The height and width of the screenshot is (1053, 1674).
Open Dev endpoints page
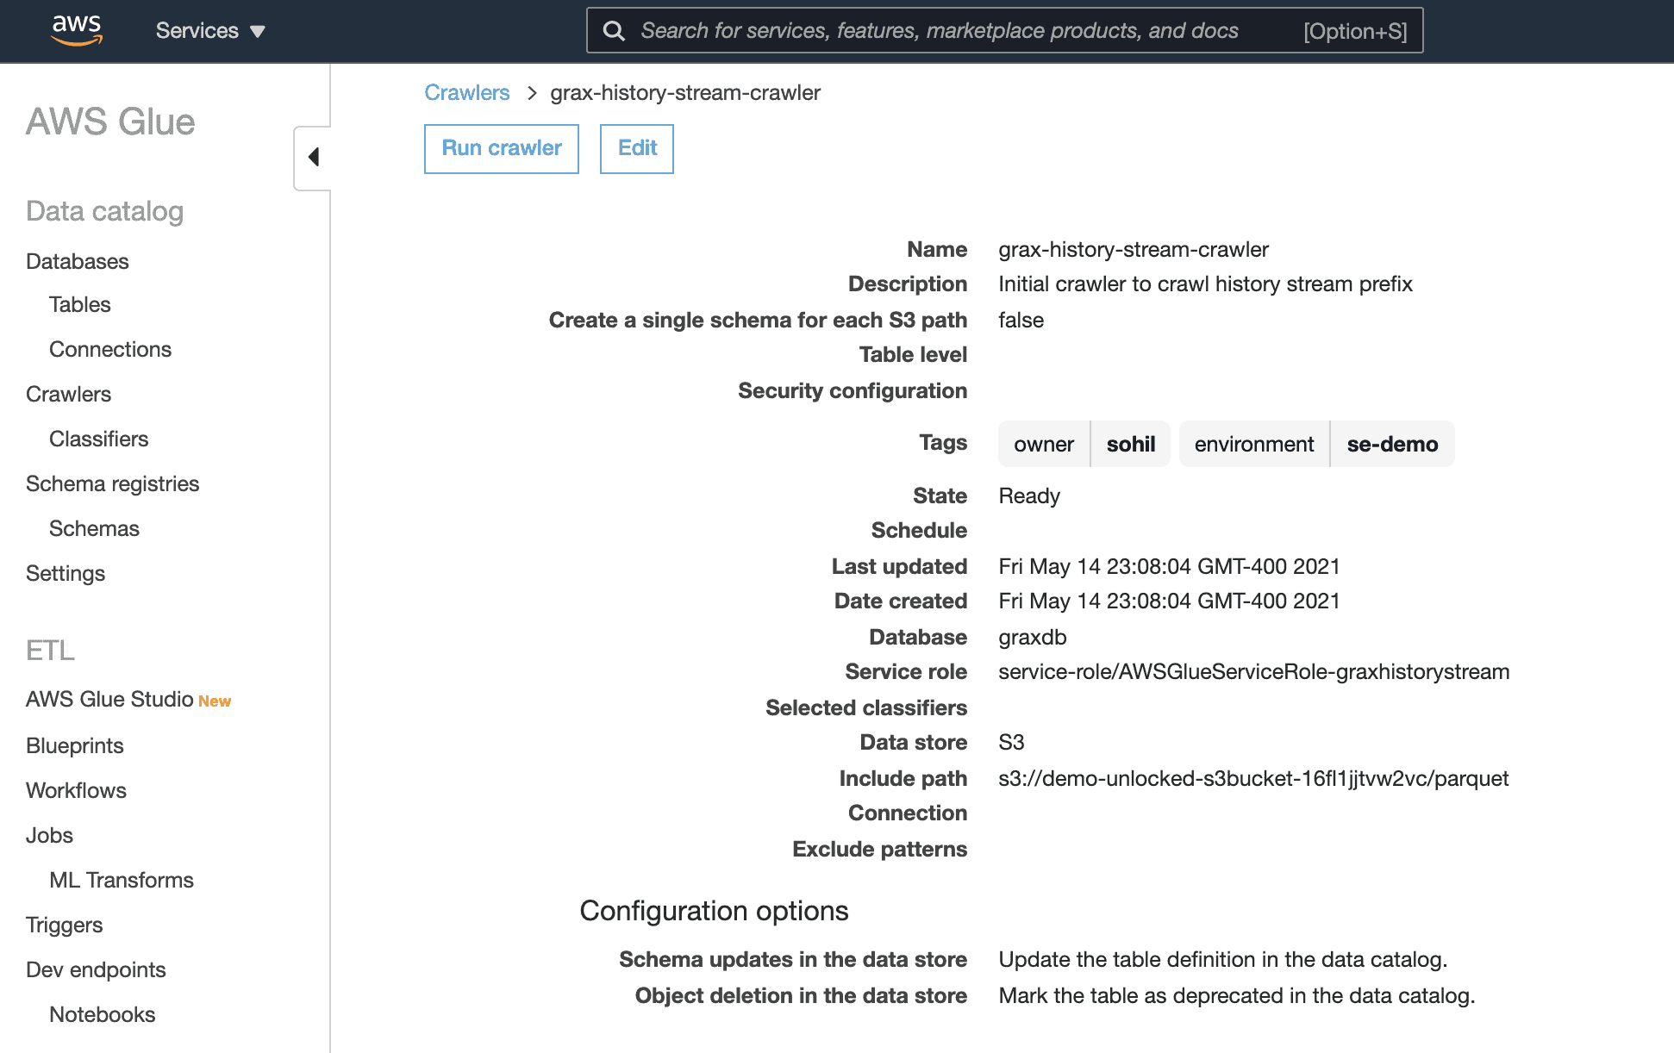click(x=96, y=969)
